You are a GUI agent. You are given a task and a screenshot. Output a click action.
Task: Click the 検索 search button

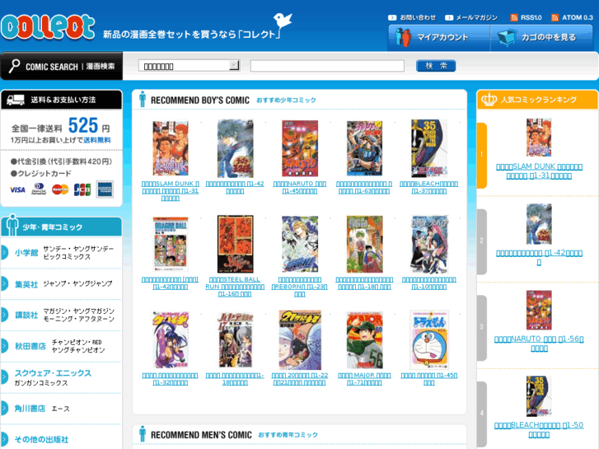pos(436,66)
